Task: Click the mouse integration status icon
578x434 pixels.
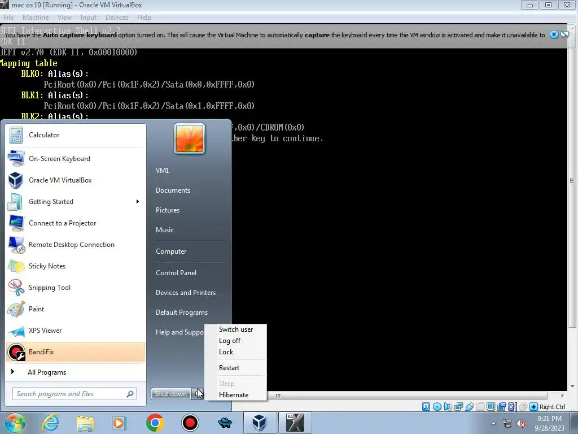Action: point(523,407)
